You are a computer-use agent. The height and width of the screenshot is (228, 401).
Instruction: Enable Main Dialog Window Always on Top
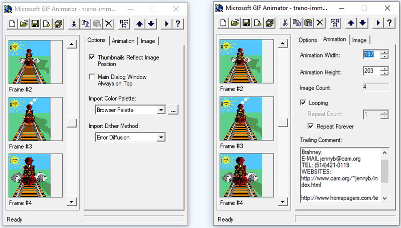tap(92, 76)
